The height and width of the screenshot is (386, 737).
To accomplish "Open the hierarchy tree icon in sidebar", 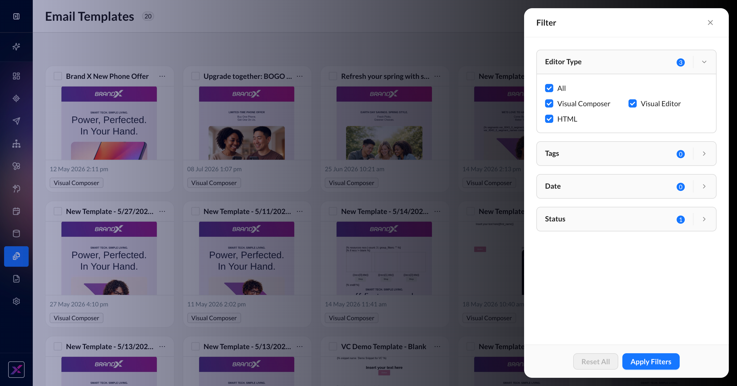I will tap(16, 144).
